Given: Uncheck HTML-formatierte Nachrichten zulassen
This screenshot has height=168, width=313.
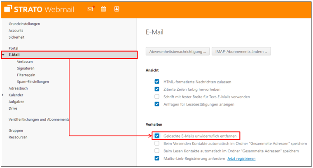Looking at the screenshot, I should coord(156,82).
